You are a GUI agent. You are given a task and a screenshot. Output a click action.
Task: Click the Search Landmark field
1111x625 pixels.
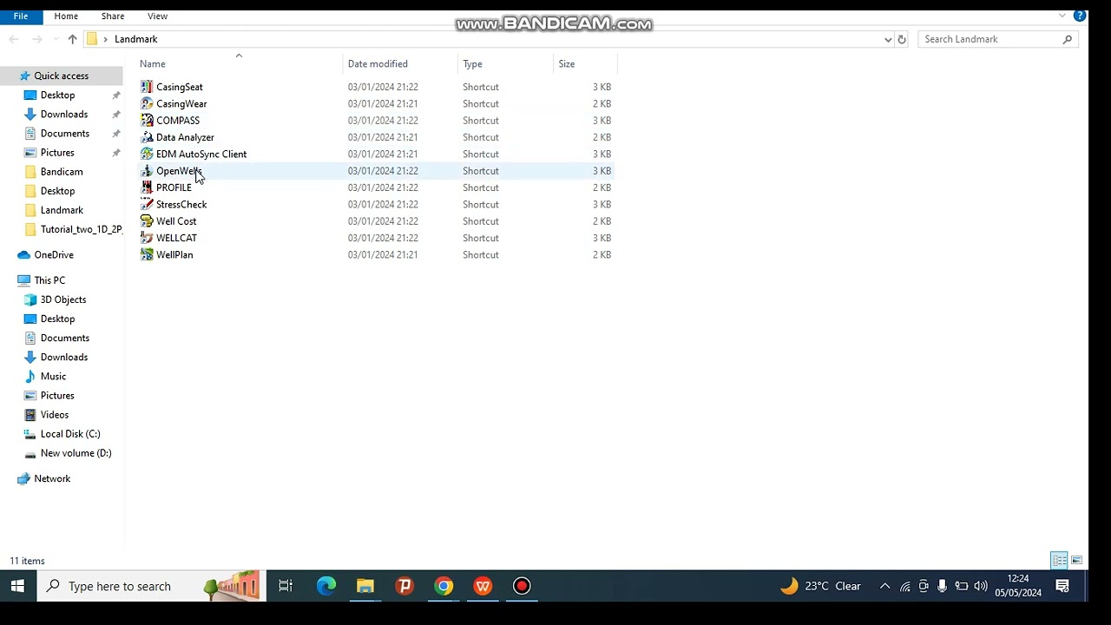[998, 39]
